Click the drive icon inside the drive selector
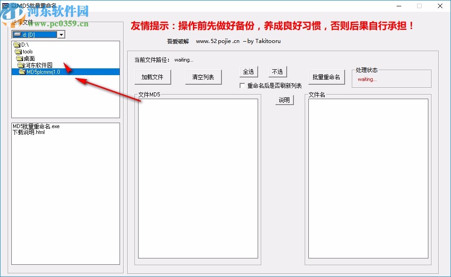The image size is (451, 277). pyautogui.click(x=16, y=34)
